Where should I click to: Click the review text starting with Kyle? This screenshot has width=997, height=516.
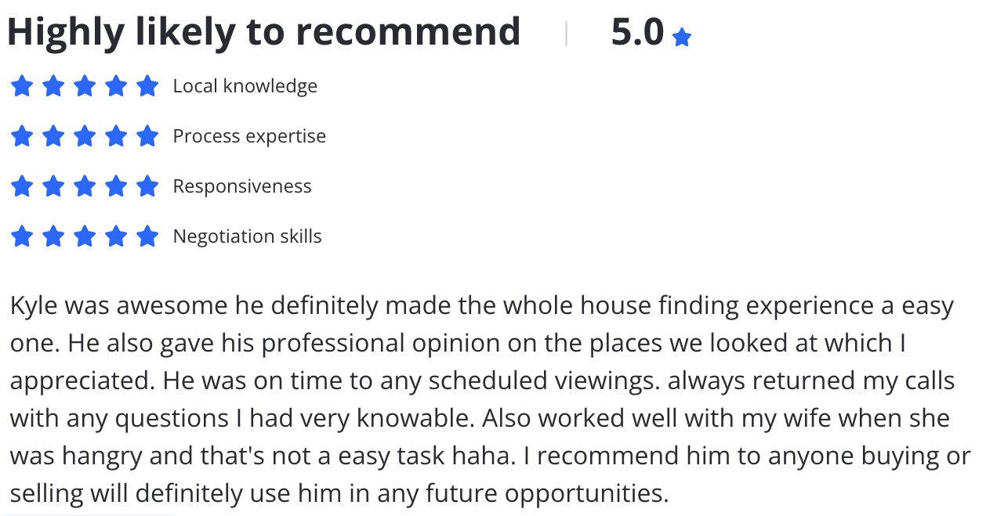coord(491,399)
